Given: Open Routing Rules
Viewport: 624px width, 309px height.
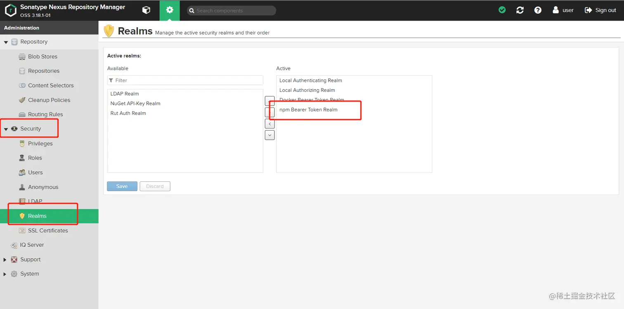Looking at the screenshot, I should (x=45, y=114).
